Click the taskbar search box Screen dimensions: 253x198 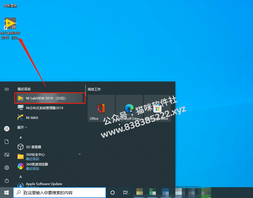tap(60, 193)
